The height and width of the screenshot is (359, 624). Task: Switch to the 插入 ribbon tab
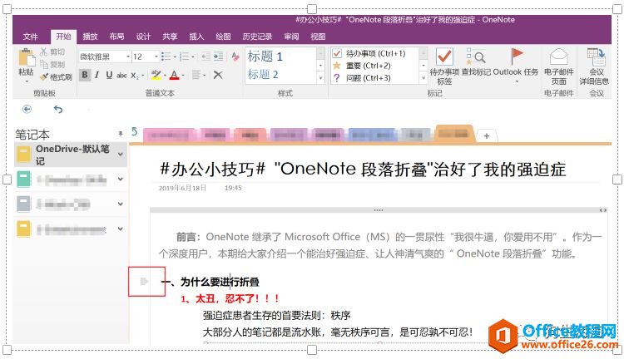click(196, 37)
